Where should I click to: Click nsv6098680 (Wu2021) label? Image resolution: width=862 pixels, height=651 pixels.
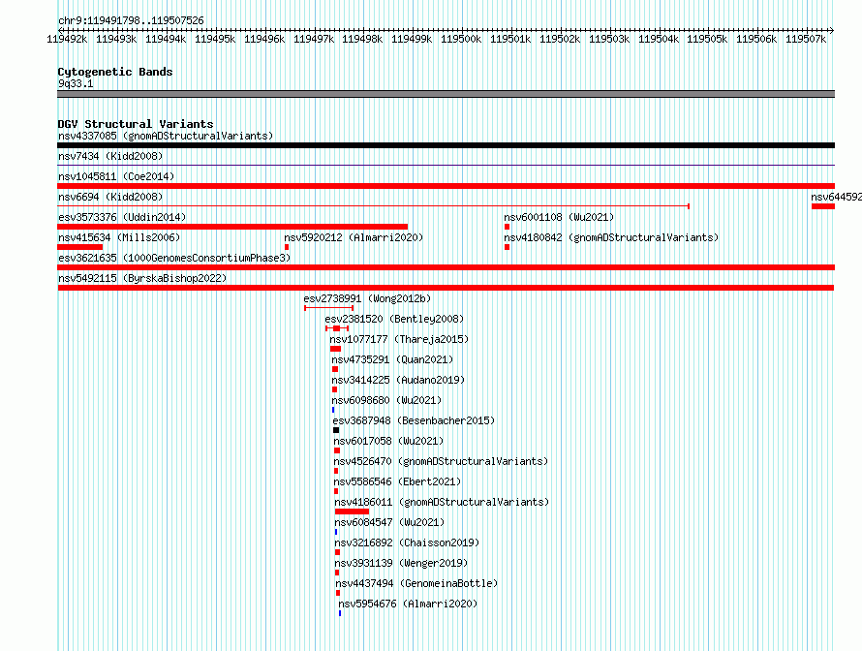click(x=386, y=400)
